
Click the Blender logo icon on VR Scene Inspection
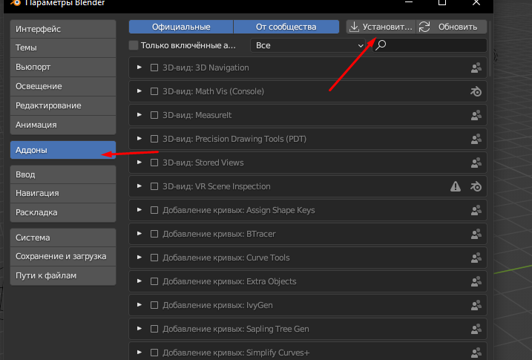(476, 186)
